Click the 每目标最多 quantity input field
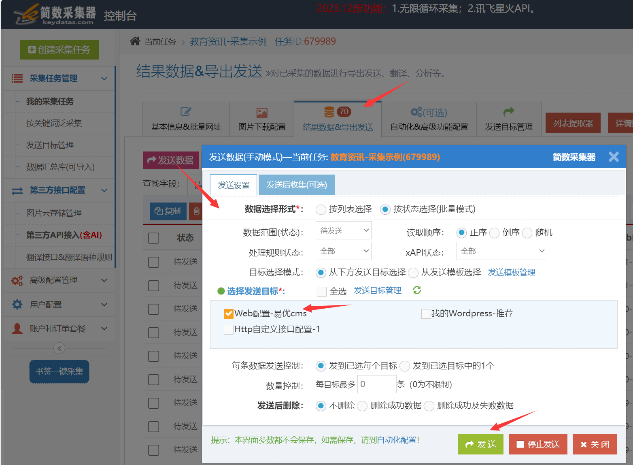Viewport: 633px width, 465px height. coord(377,384)
